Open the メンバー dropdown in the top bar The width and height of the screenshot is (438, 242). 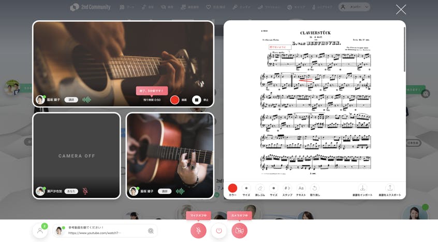pos(355,7)
